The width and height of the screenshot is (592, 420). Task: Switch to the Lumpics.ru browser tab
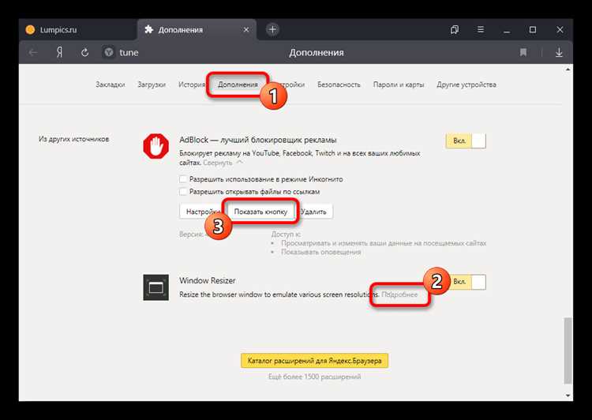77,30
